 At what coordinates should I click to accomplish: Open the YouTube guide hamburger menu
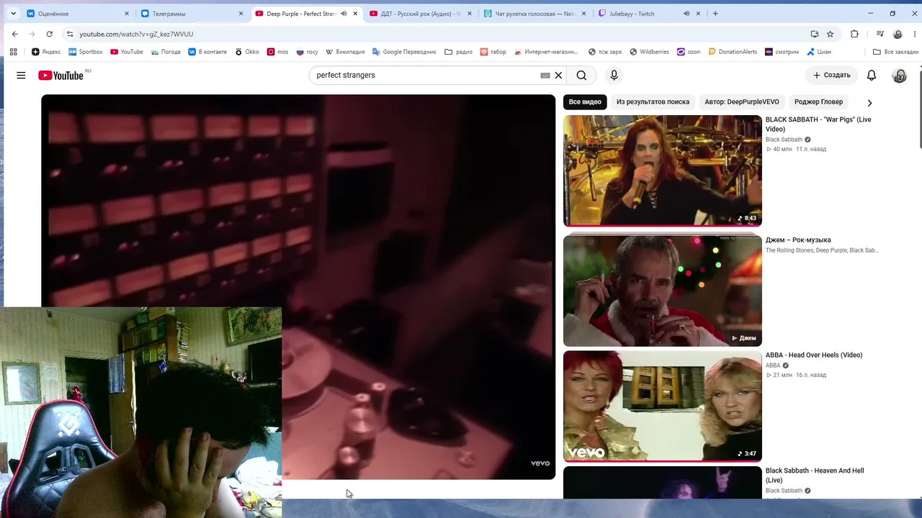21,75
